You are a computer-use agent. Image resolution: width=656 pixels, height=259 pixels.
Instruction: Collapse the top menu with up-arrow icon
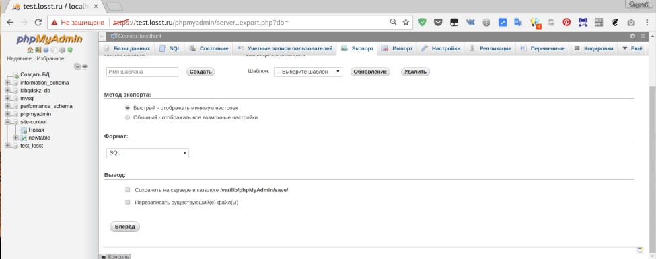click(643, 36)
